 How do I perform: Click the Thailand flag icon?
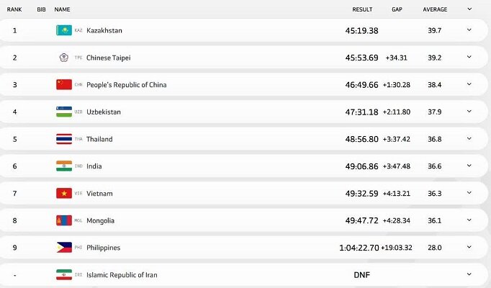point(63,139)
